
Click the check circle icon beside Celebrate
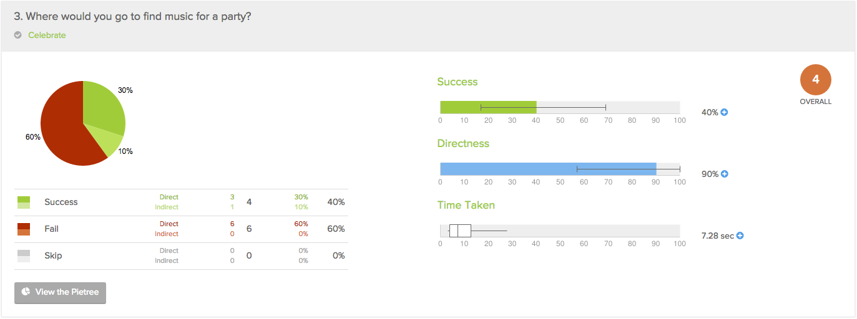pos(18,36)
